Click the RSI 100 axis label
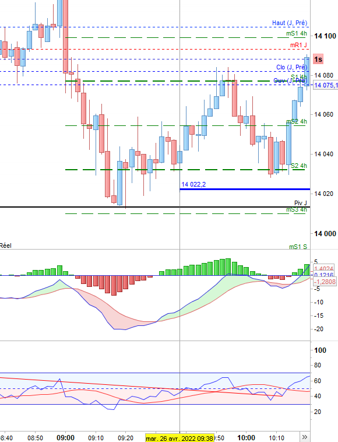338x442 pixels. pyautogui.click(x=320, y=350)
